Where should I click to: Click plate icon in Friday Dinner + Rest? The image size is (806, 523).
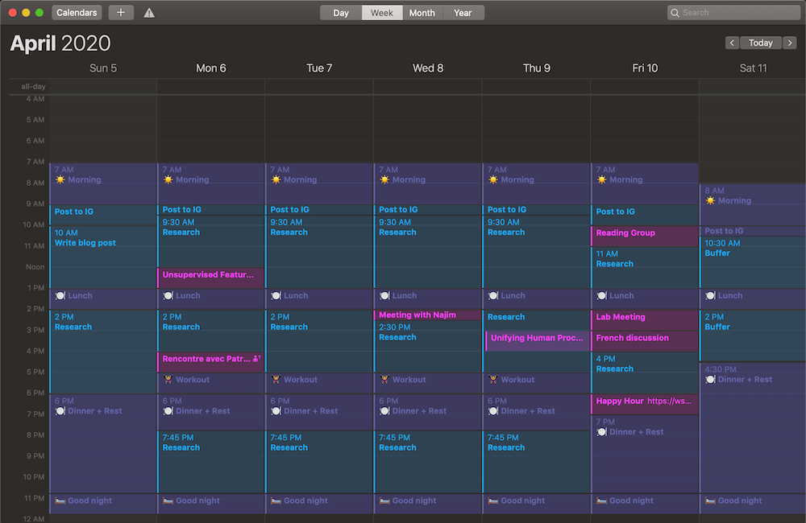(x=601, y=432)
